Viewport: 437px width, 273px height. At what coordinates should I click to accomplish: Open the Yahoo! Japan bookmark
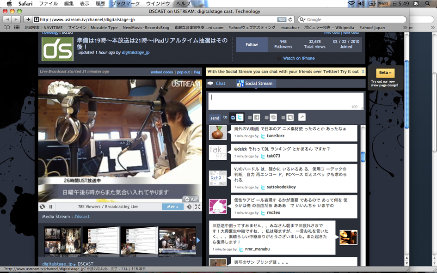click(372, 28)
